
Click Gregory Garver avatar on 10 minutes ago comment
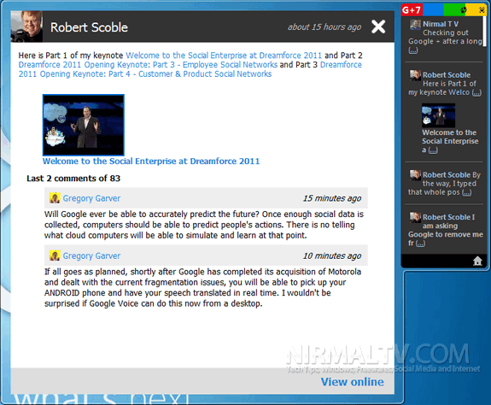pos(55,255)
